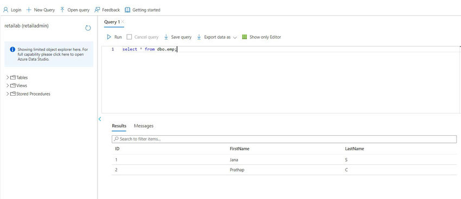Run the current query
461x199 pixels.
coord(114,37)
